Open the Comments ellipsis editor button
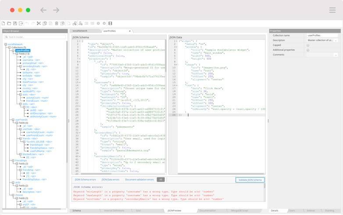This screenshot has width=343, height=215. point(336,55)
